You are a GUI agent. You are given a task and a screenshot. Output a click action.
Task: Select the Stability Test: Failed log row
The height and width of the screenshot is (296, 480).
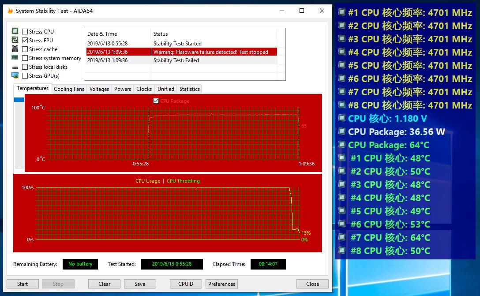tap(182, 60)
